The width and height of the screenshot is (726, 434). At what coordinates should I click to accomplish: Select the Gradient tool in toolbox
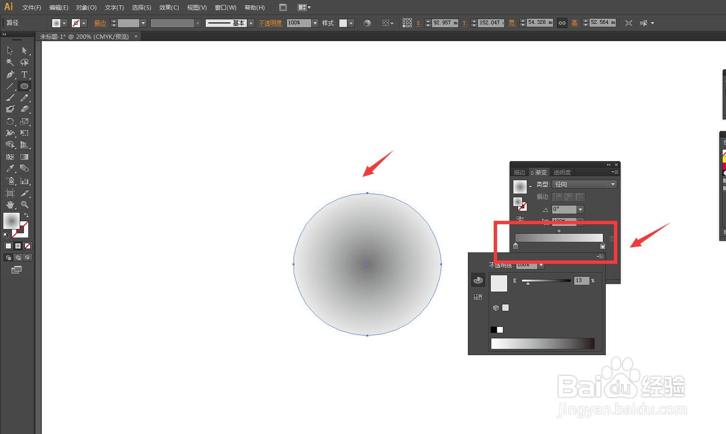tap(24, 157)
